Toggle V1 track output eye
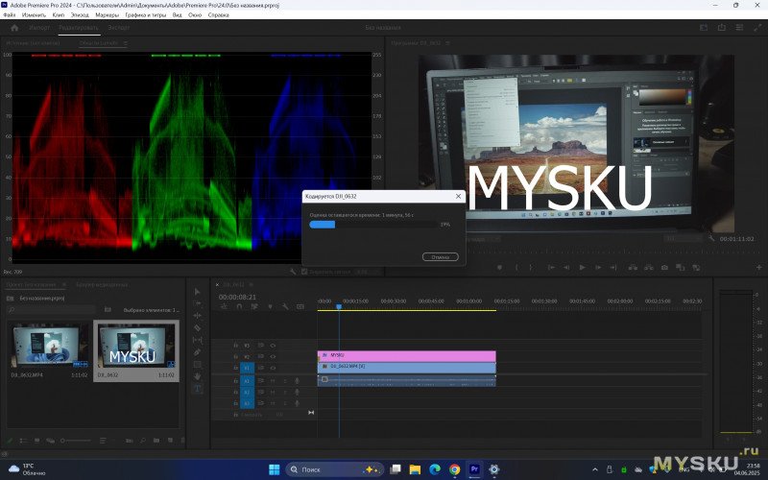Screen dimensions: 768x480 273,368
